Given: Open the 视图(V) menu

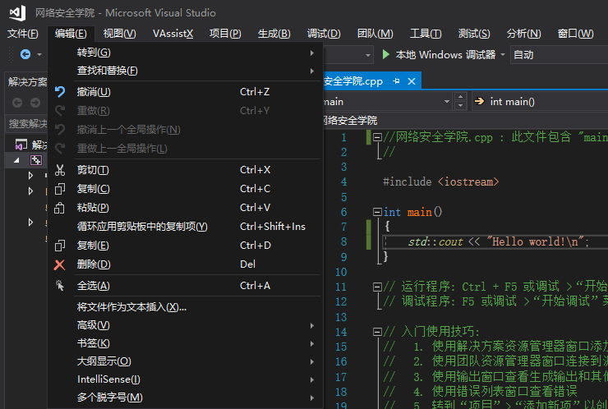Looking at the screenshot, I should 119,34.
